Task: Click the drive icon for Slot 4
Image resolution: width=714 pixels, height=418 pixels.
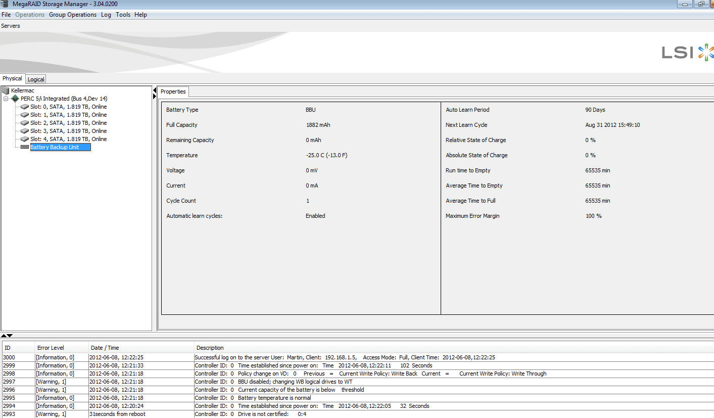Action: (x=25, y=140)
